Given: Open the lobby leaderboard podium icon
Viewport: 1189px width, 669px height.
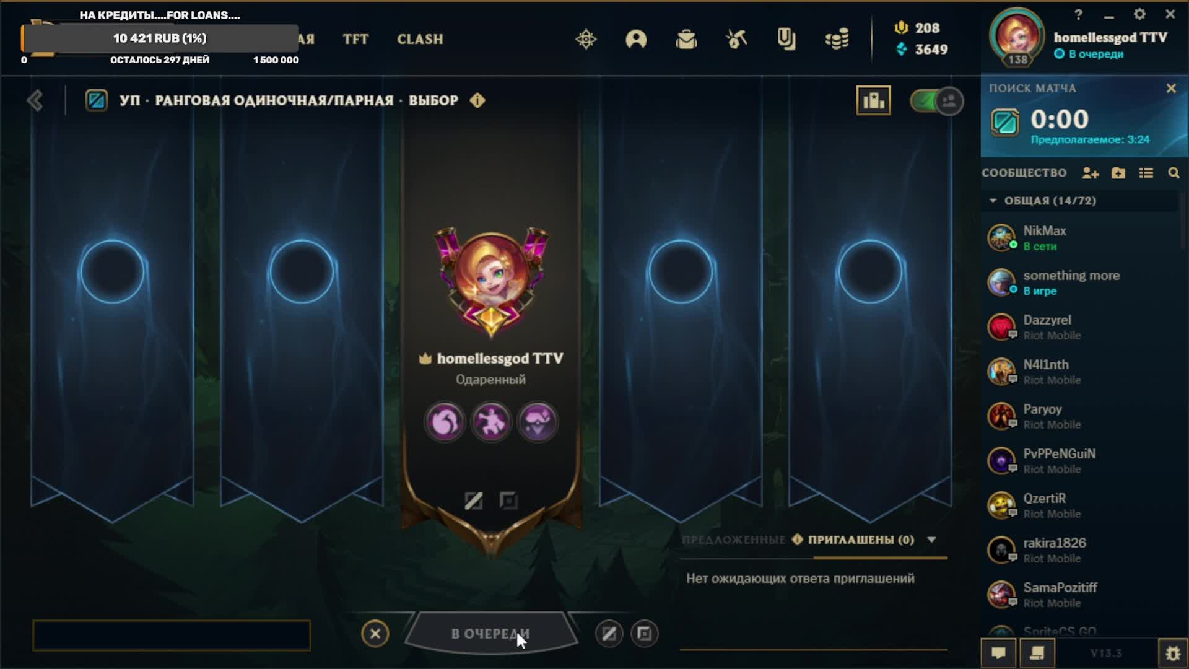Looking at the screenshot, I should coord(873,100).
